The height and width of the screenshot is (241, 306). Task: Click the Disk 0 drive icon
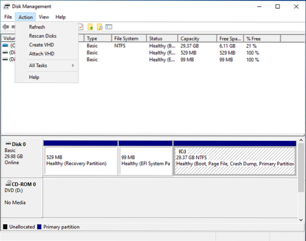point(7,144)
